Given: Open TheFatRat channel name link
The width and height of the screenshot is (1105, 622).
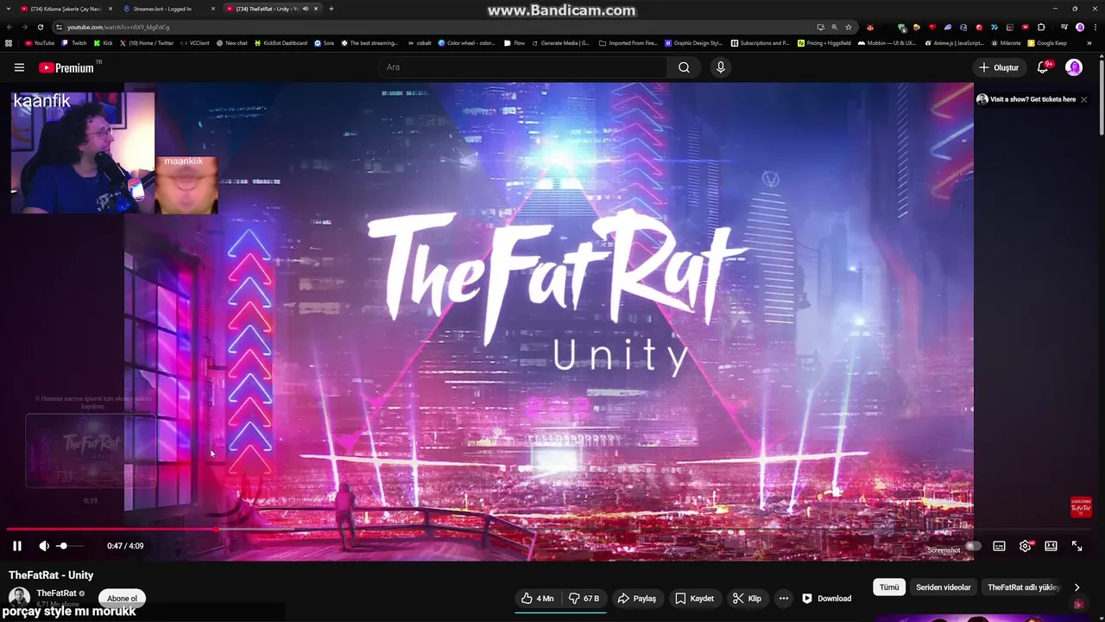Looking at the screenshot, I should pyautogui.click(x=56, y=593).
